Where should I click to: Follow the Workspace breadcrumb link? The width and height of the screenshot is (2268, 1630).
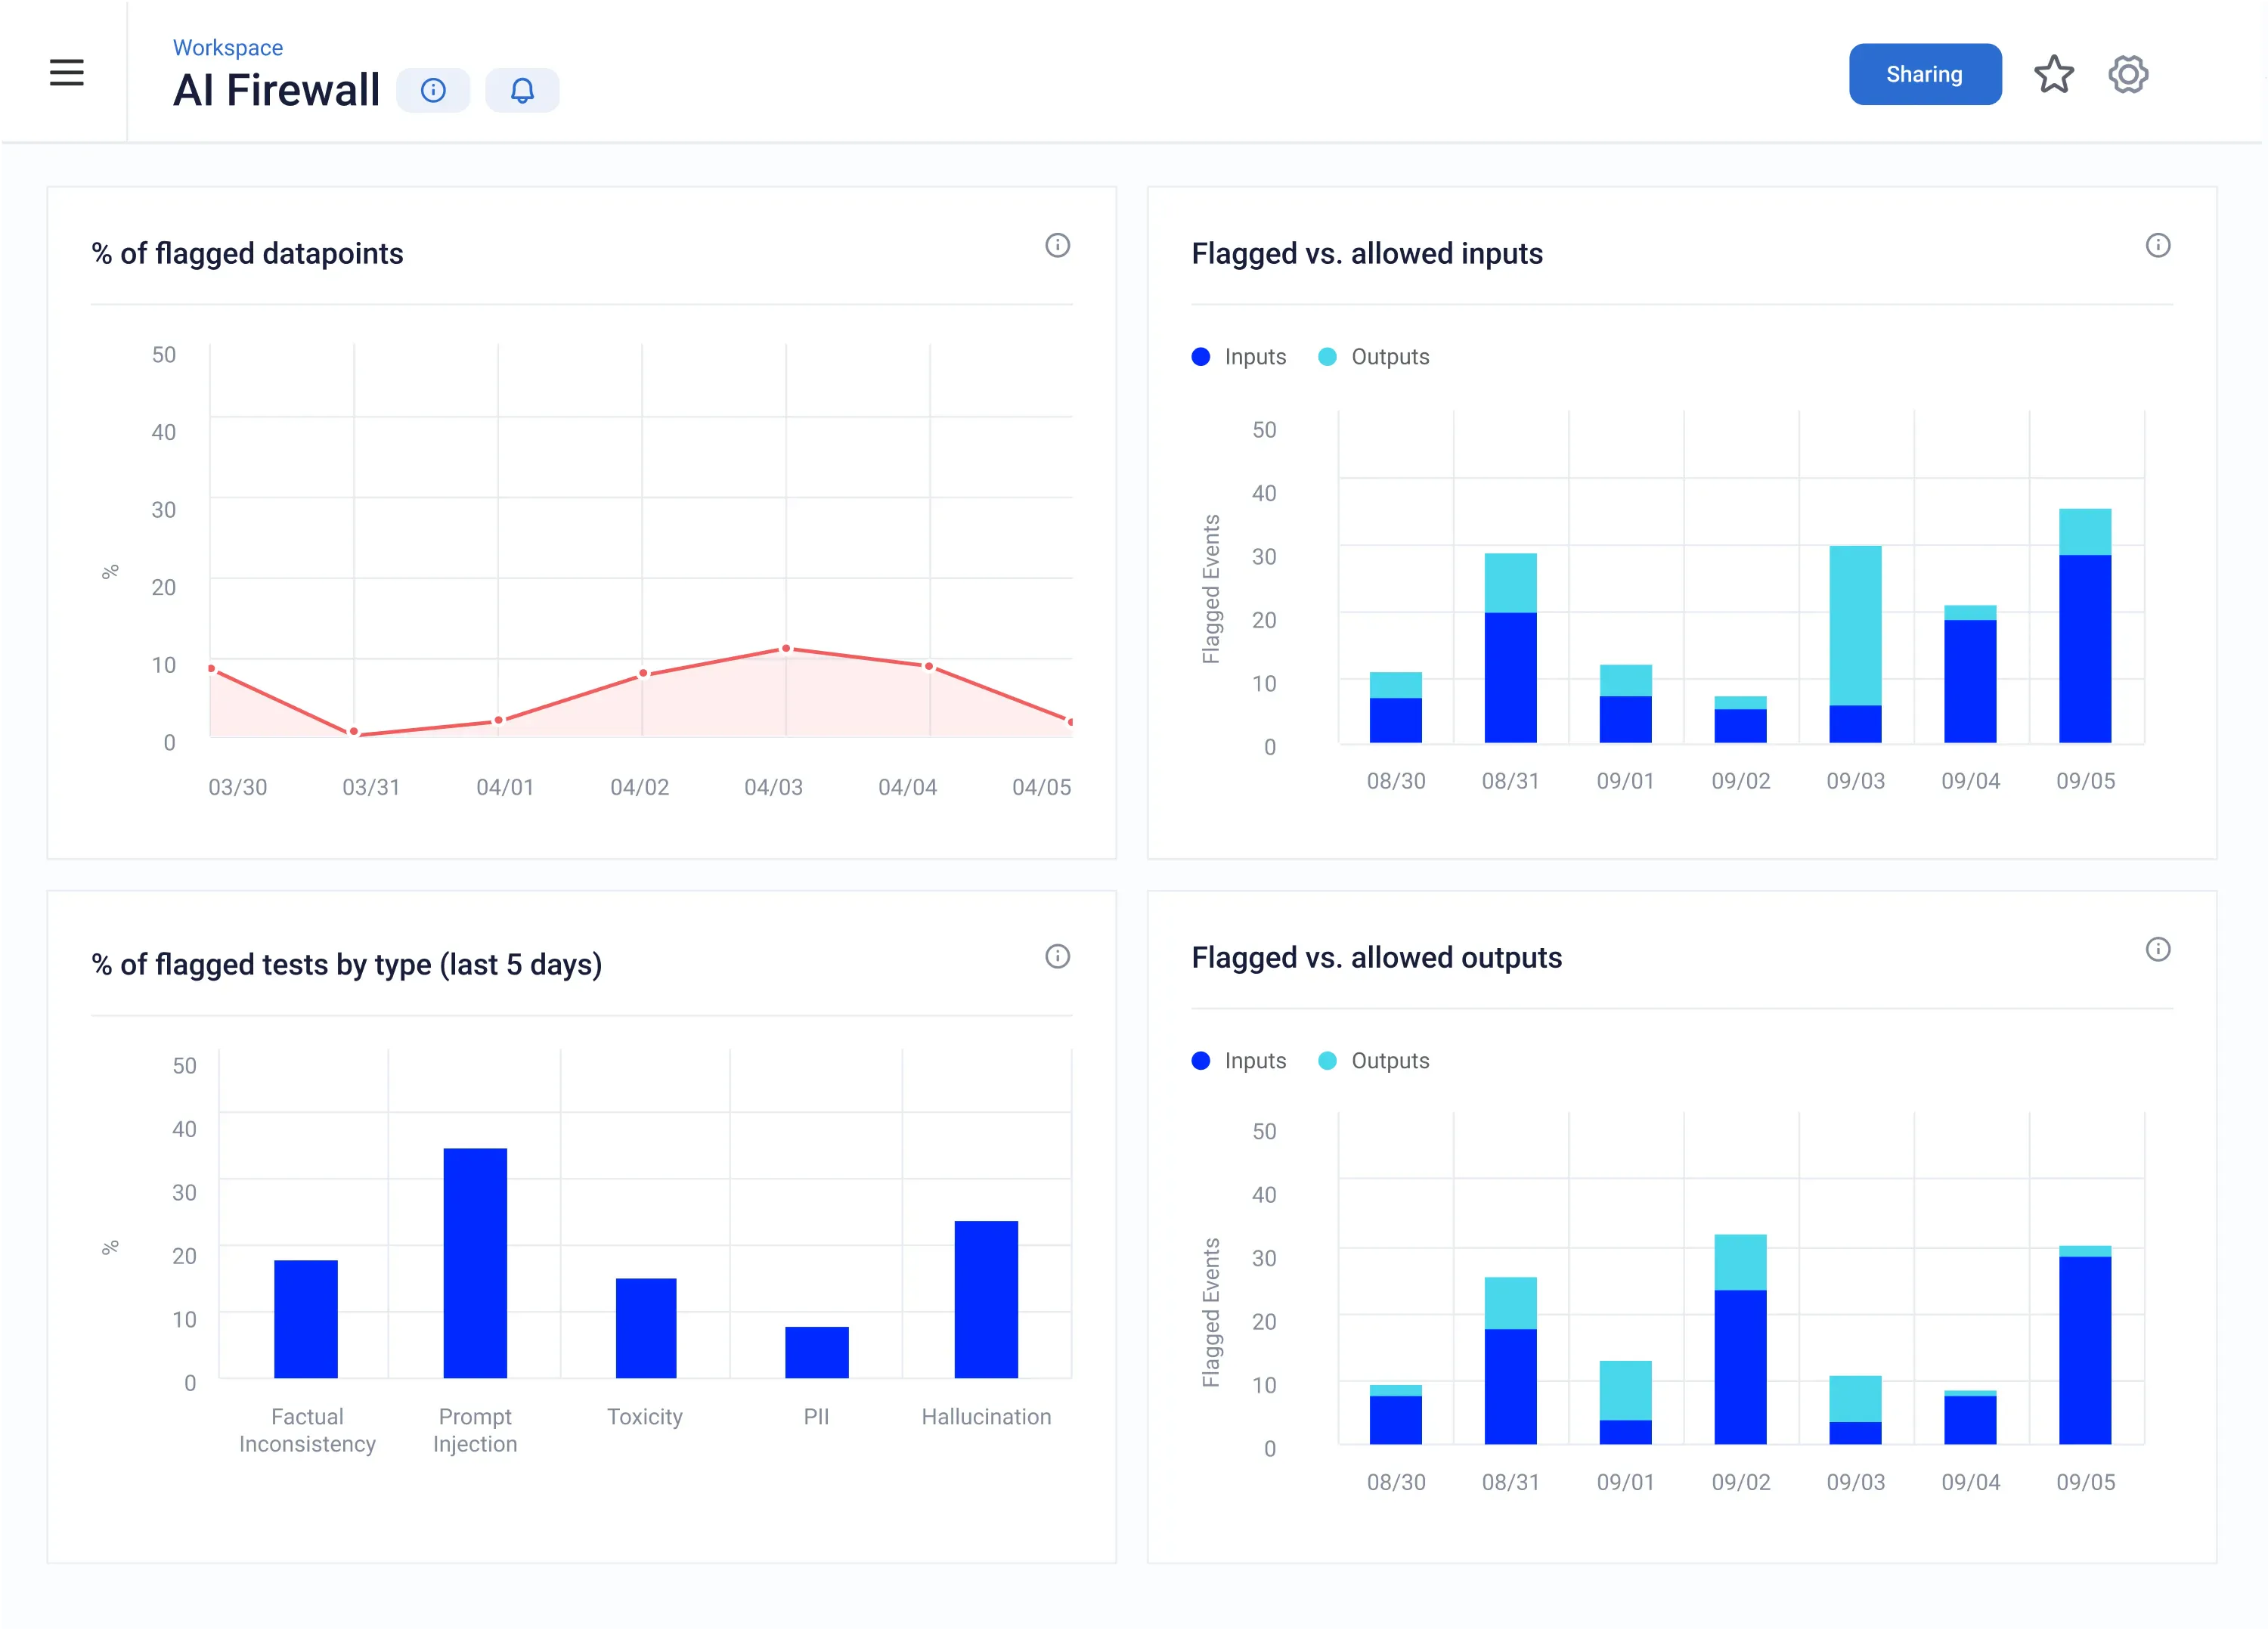point(228,47)
